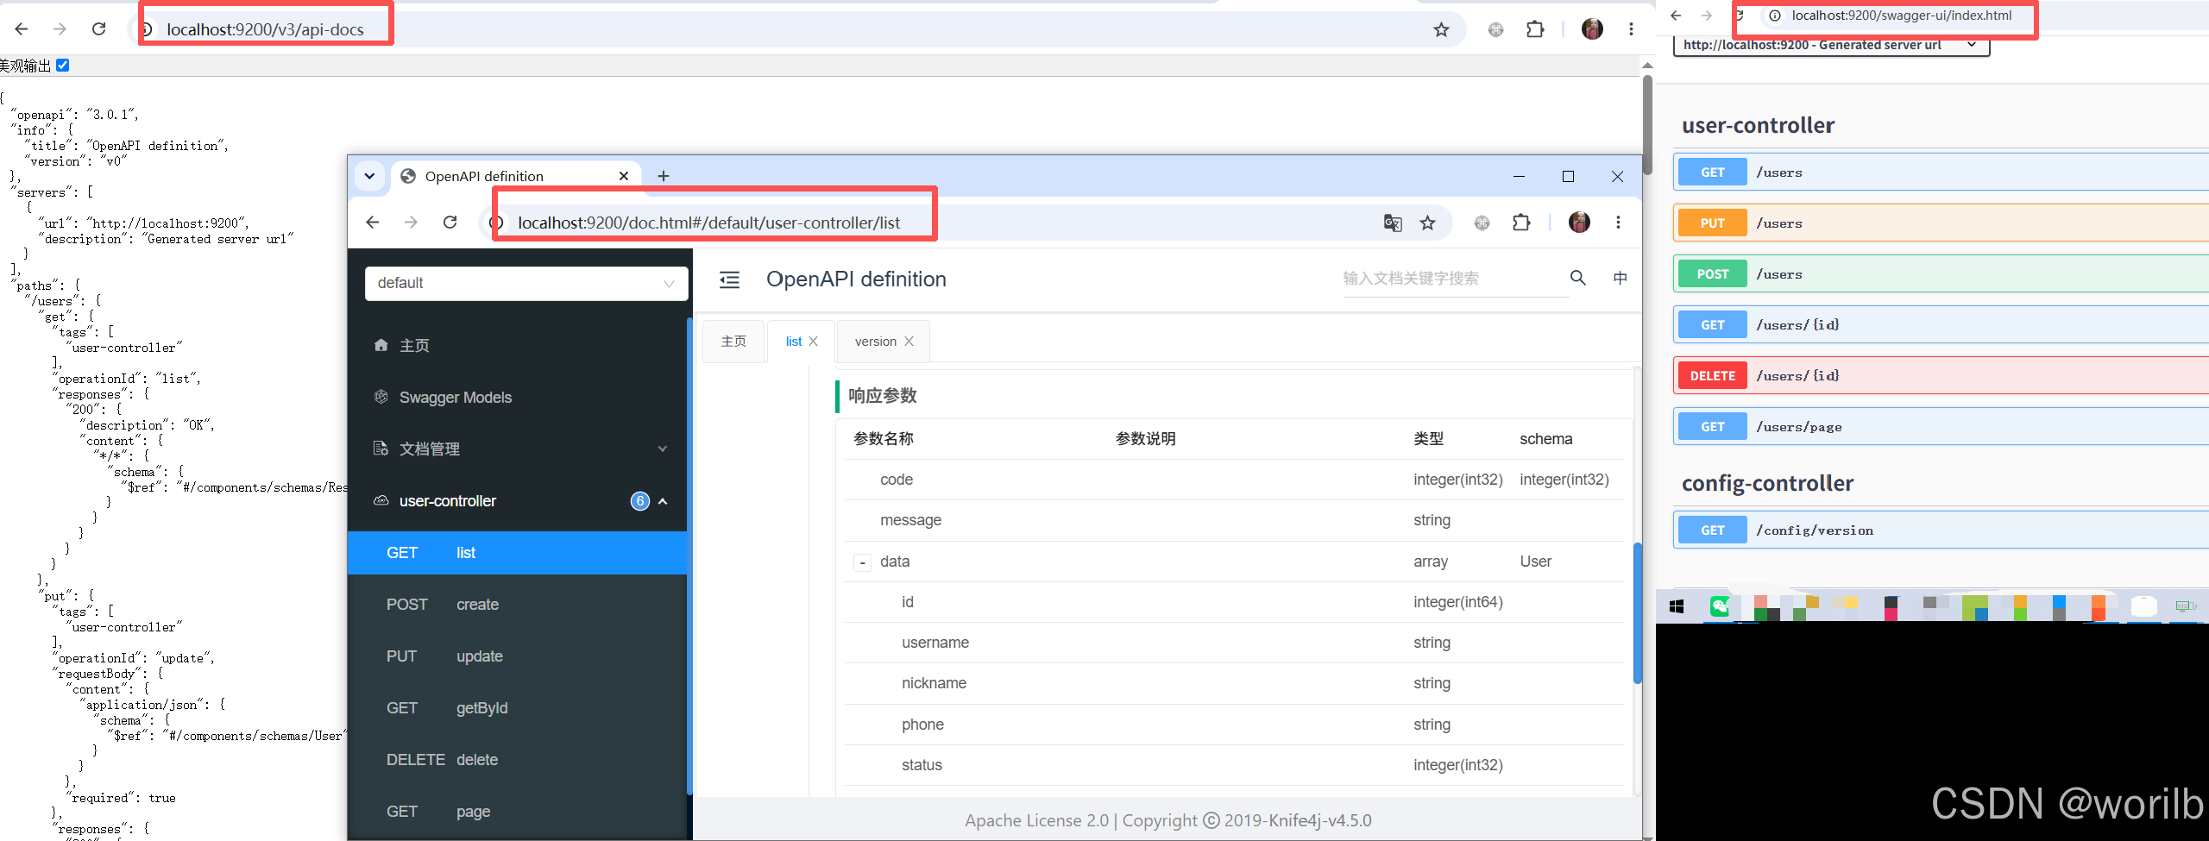Expand PUT /users operation in swagger-ui
The width and height of the screenshot is (2209, 841).
coord(1942,223)
